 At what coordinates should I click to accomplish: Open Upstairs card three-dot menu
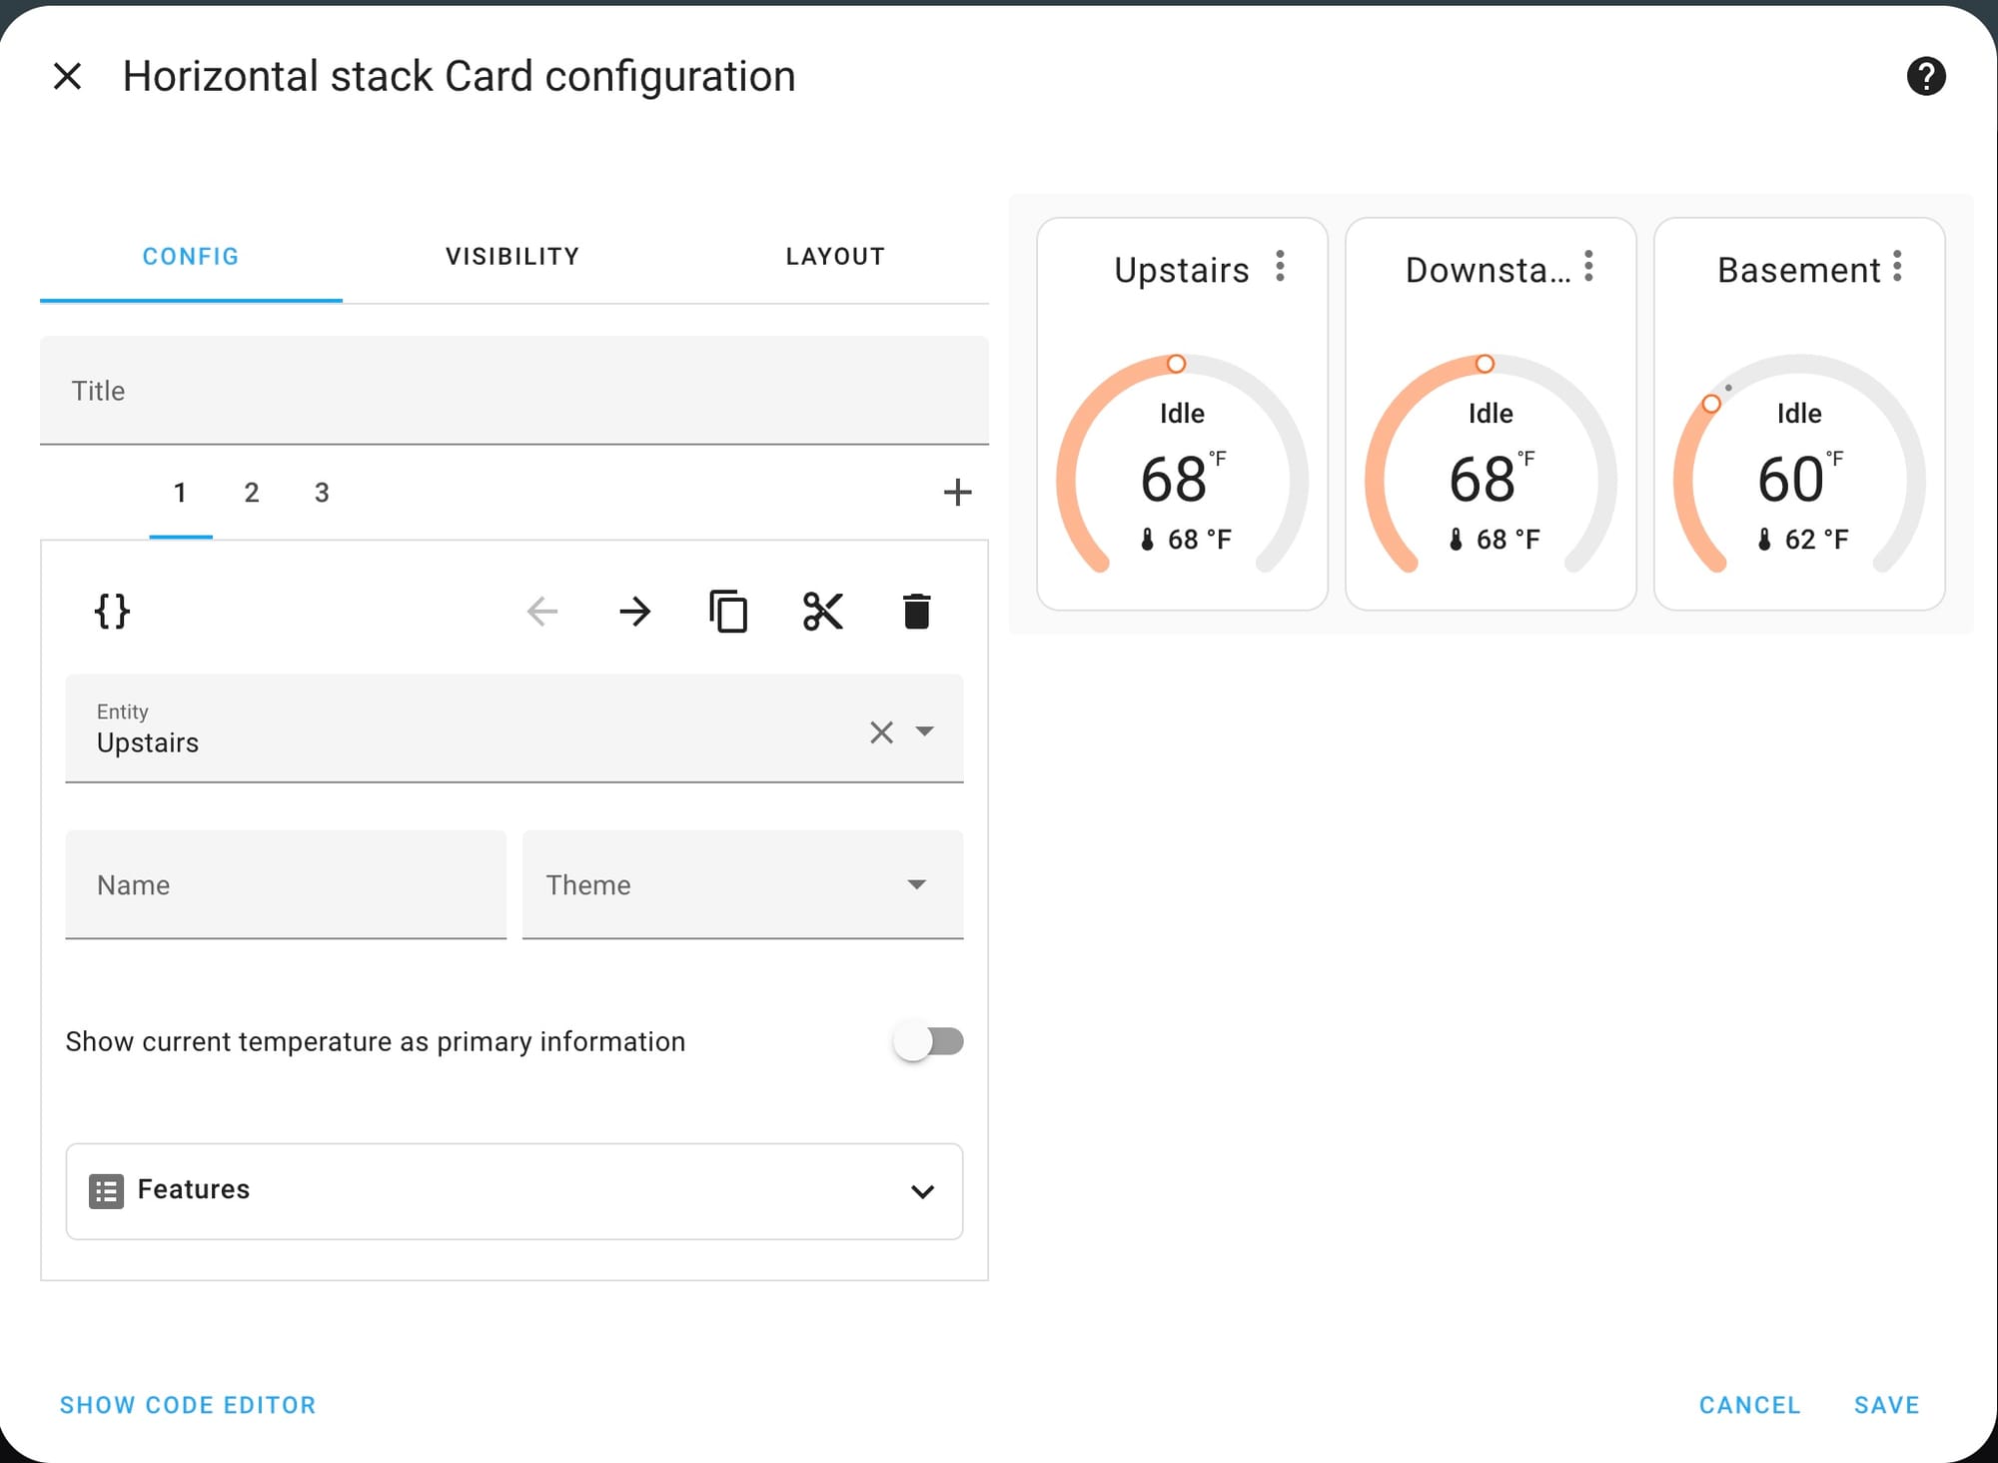coord(1280,267)
